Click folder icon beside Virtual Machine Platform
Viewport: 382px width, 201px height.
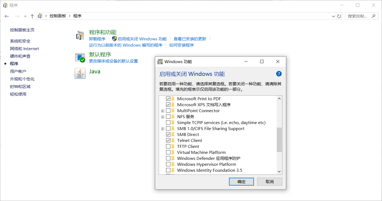(x=173, y=152)
